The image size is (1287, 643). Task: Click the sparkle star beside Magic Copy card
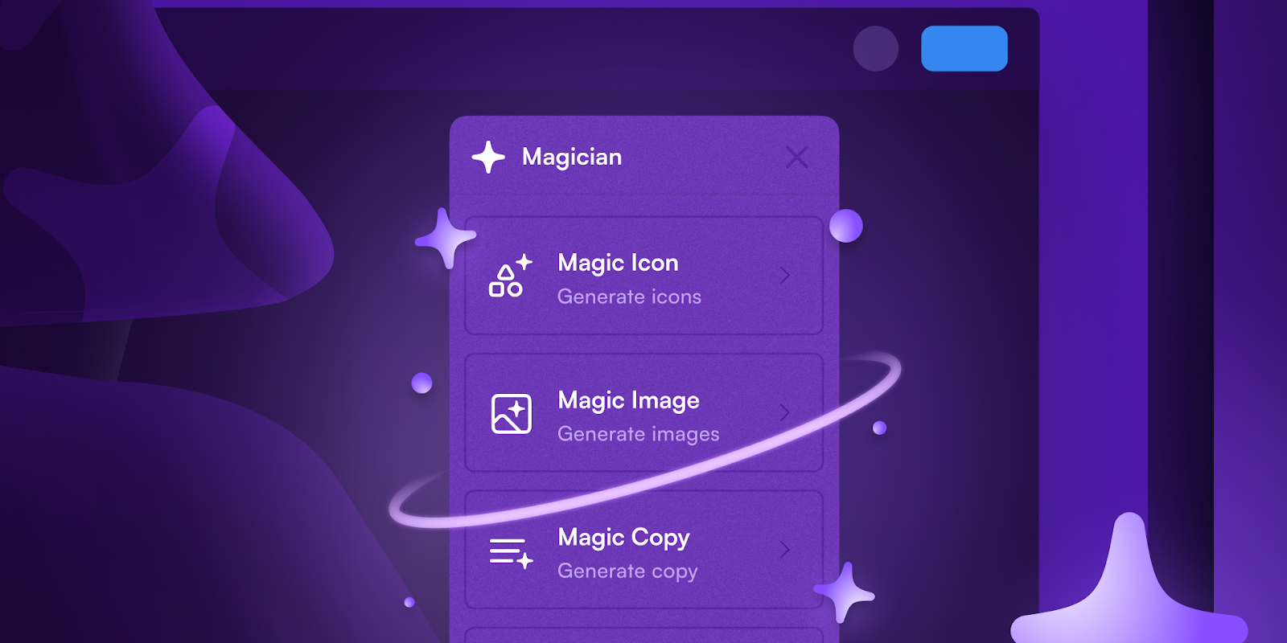[844, 593]
